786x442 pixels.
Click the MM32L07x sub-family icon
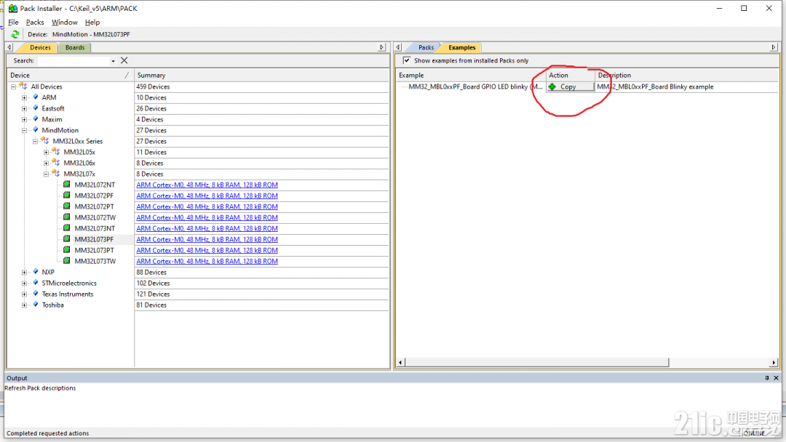coord(56,174)
